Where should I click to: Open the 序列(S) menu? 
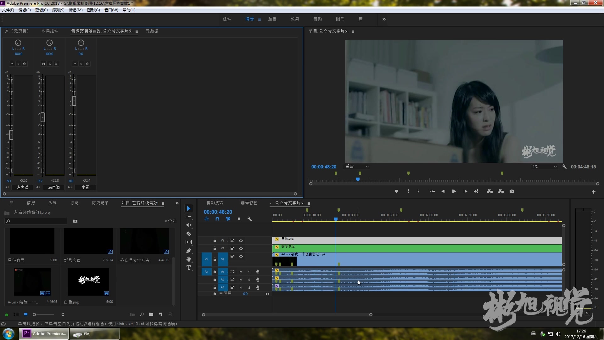(x=58, y=10)
